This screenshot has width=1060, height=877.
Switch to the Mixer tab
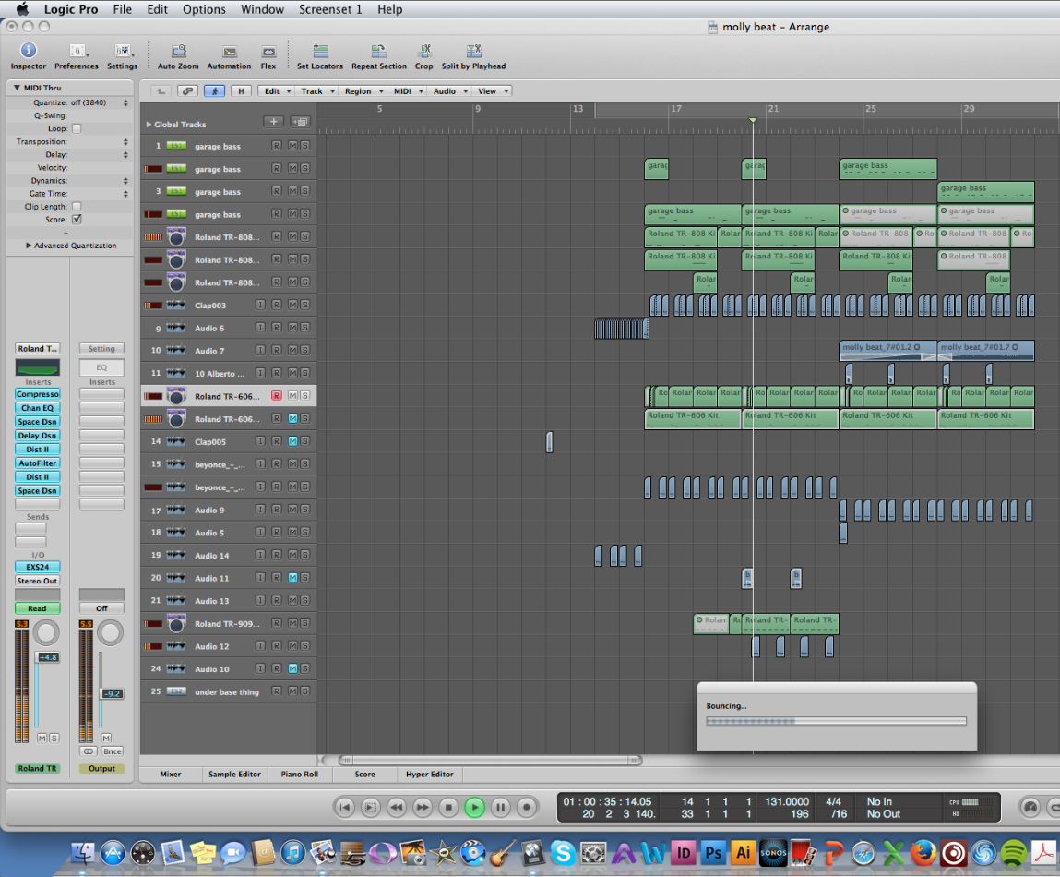point(171,775)
